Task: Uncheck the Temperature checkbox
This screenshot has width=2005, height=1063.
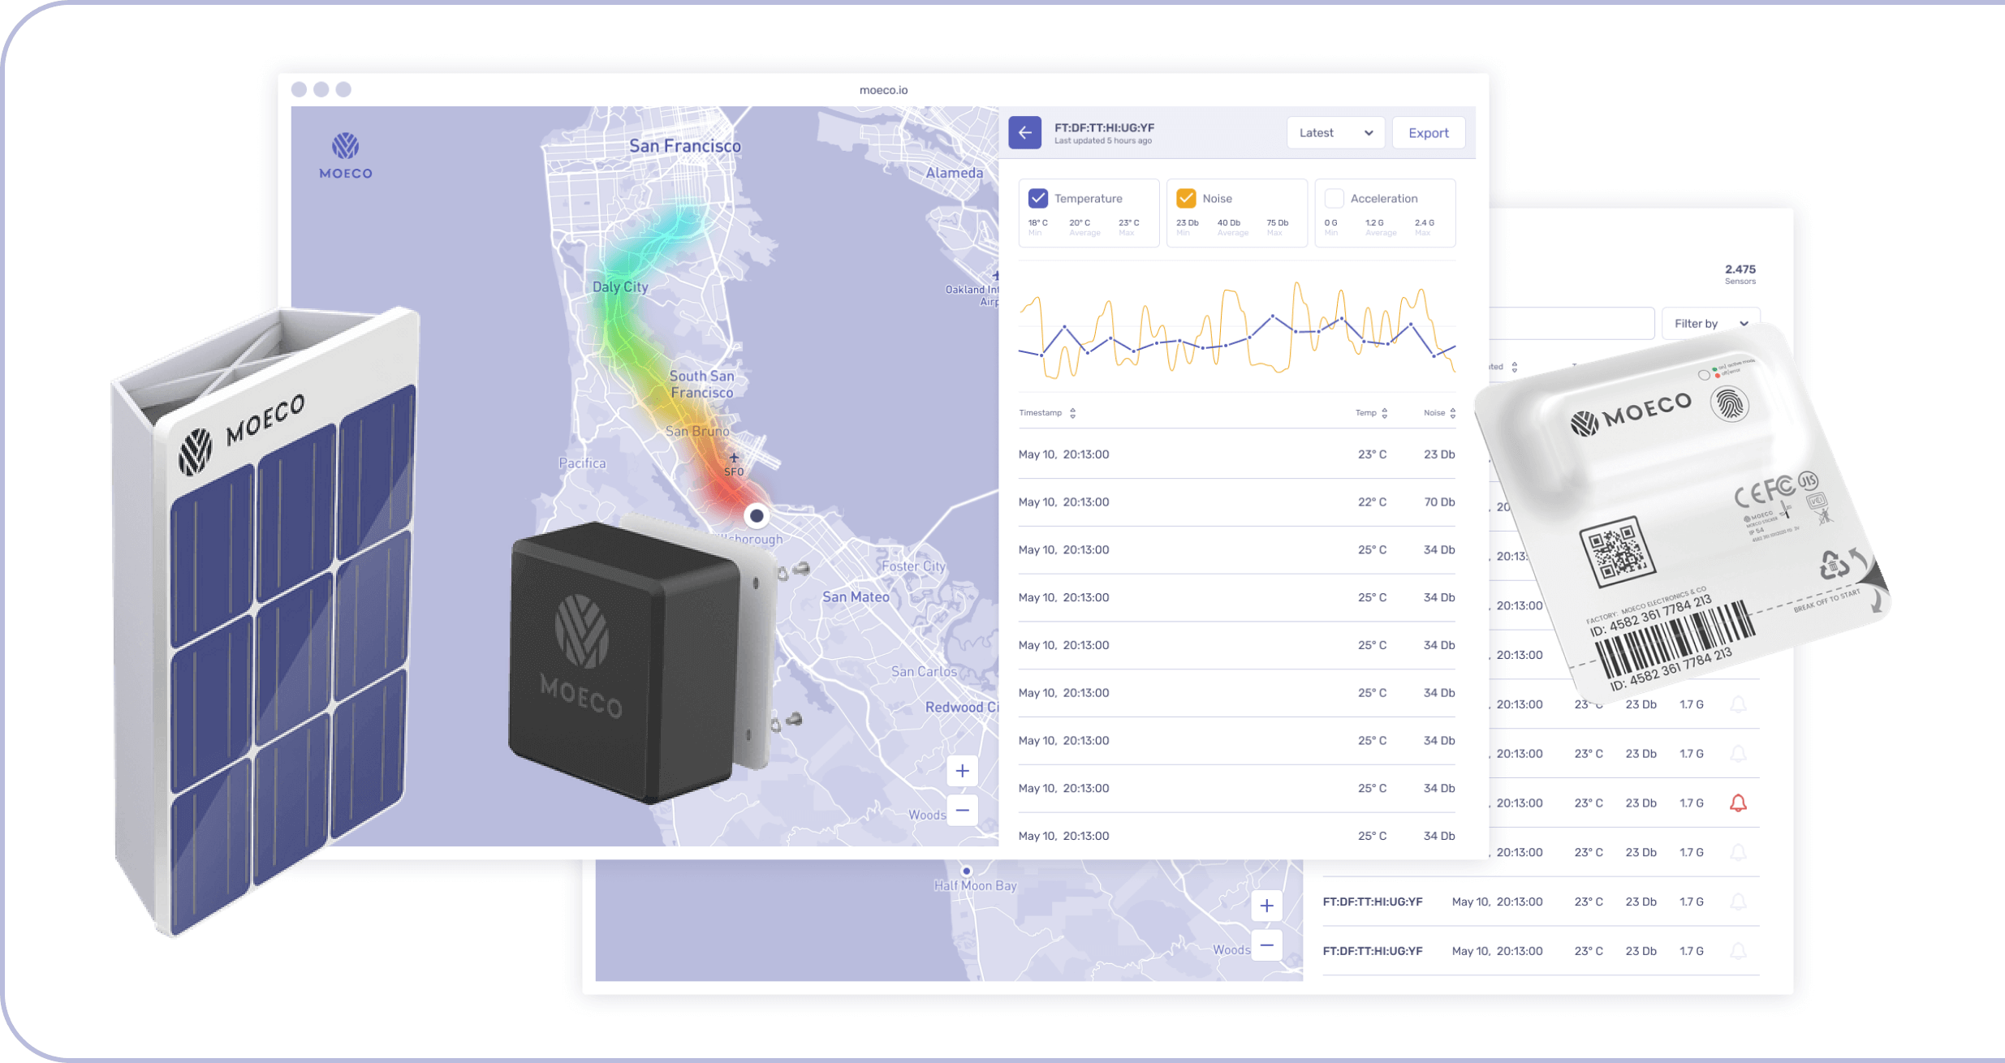Action: (1037, 198)
